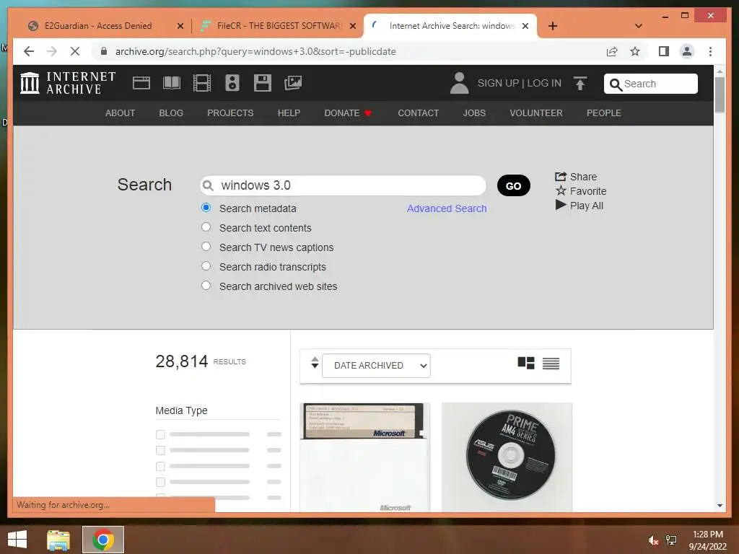Click the SIGN UP link
The height and width of the screenshot is (554, 739).
498,83
